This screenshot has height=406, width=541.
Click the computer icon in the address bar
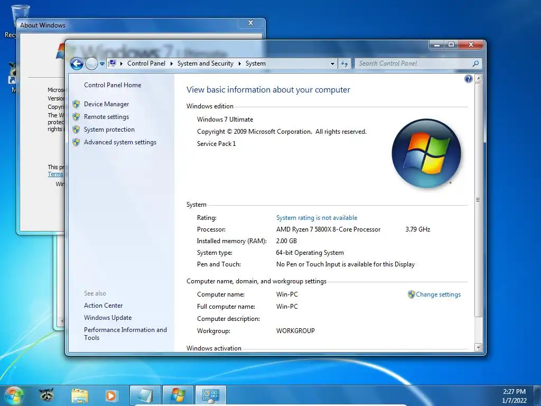[112, 63]
